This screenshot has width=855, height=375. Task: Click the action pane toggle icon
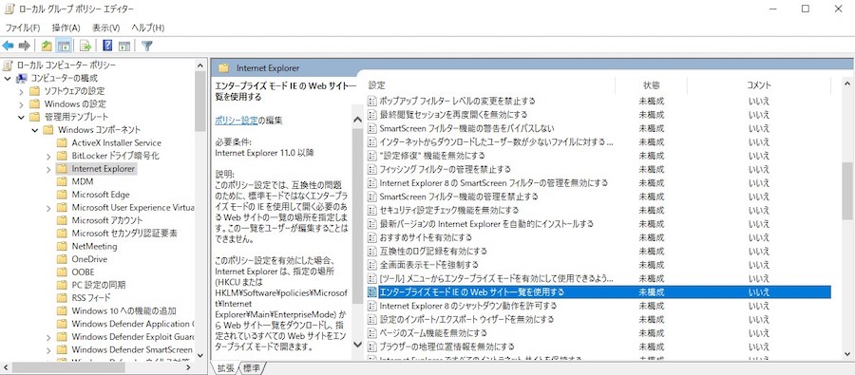[124, 46]
